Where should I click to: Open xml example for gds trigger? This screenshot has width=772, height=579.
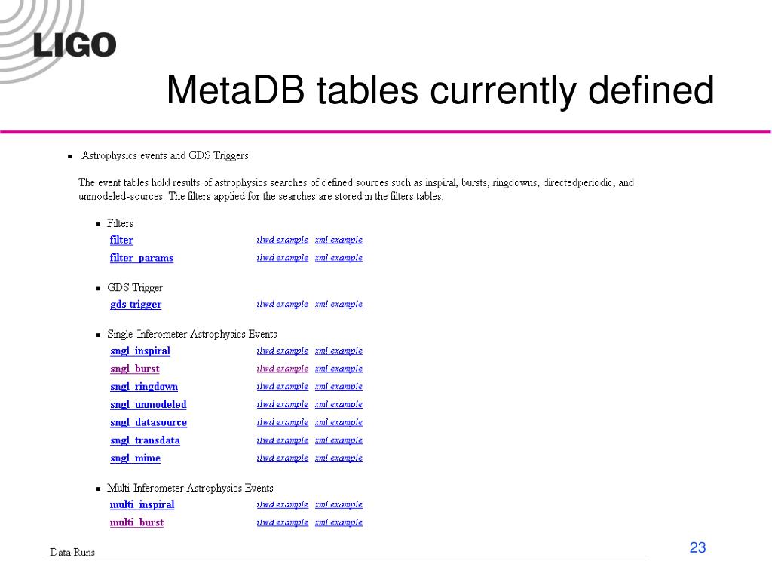[339, 305]
